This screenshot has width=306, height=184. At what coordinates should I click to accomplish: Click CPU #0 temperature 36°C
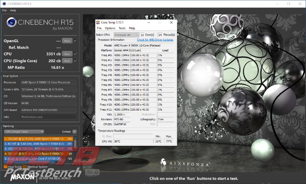pos(133,141)
